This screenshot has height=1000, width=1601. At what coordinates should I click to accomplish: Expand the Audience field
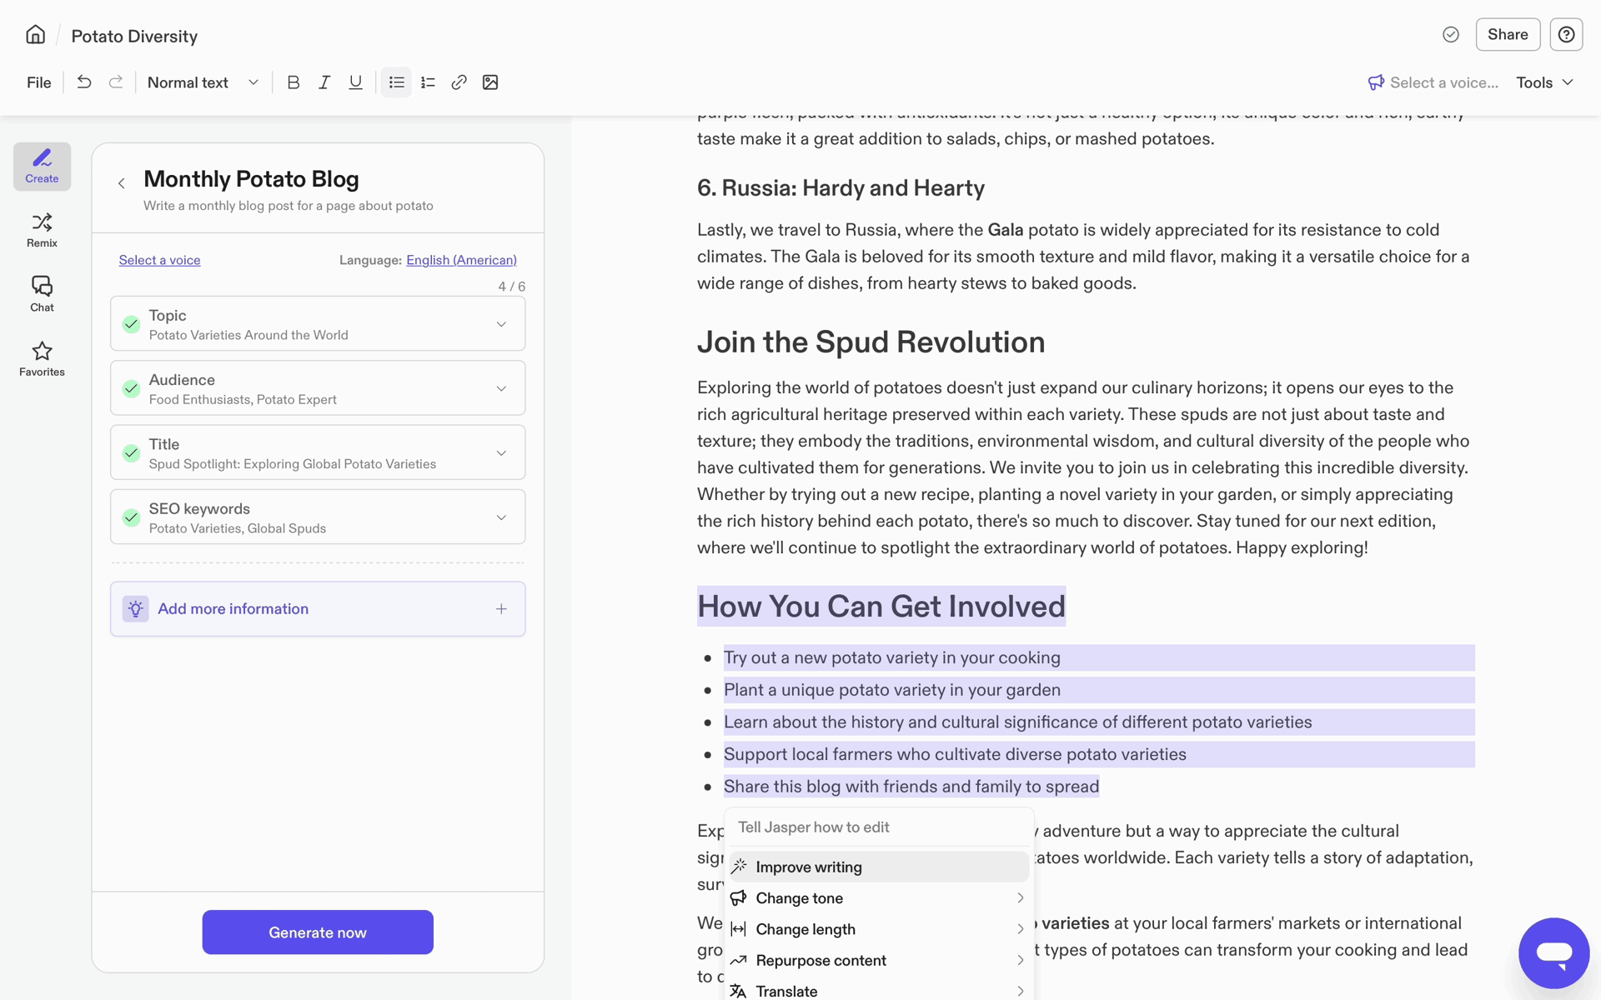(501, 388)
